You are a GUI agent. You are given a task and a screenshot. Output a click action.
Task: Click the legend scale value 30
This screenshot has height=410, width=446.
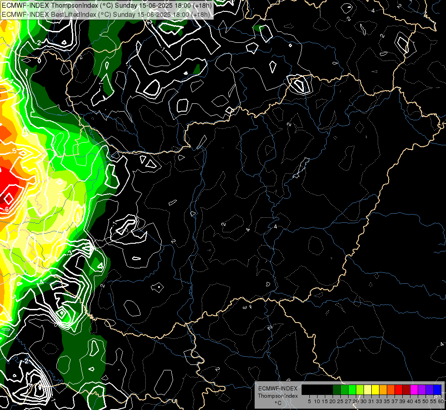pos(364,401)
